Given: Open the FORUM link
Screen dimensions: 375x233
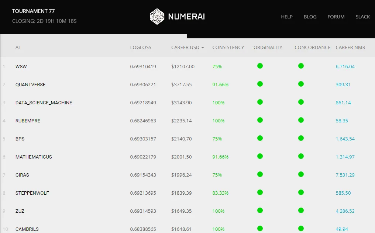Looking at the screenshot, I should [x=336, y=17].
